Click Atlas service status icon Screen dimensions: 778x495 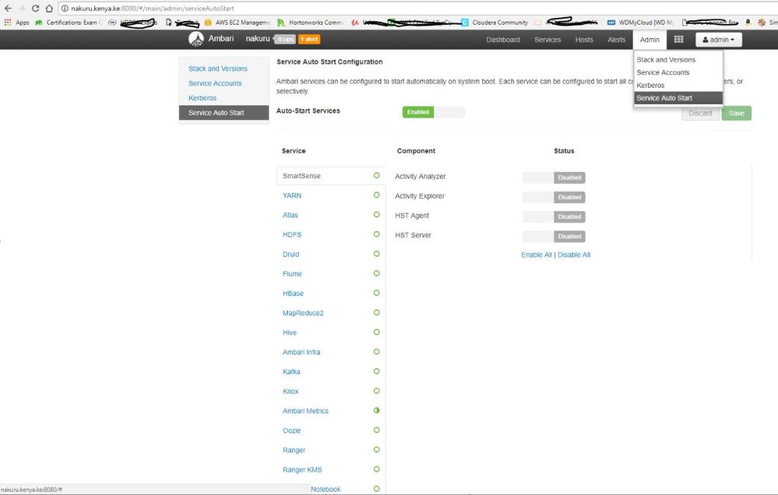(x=377, y=215)
